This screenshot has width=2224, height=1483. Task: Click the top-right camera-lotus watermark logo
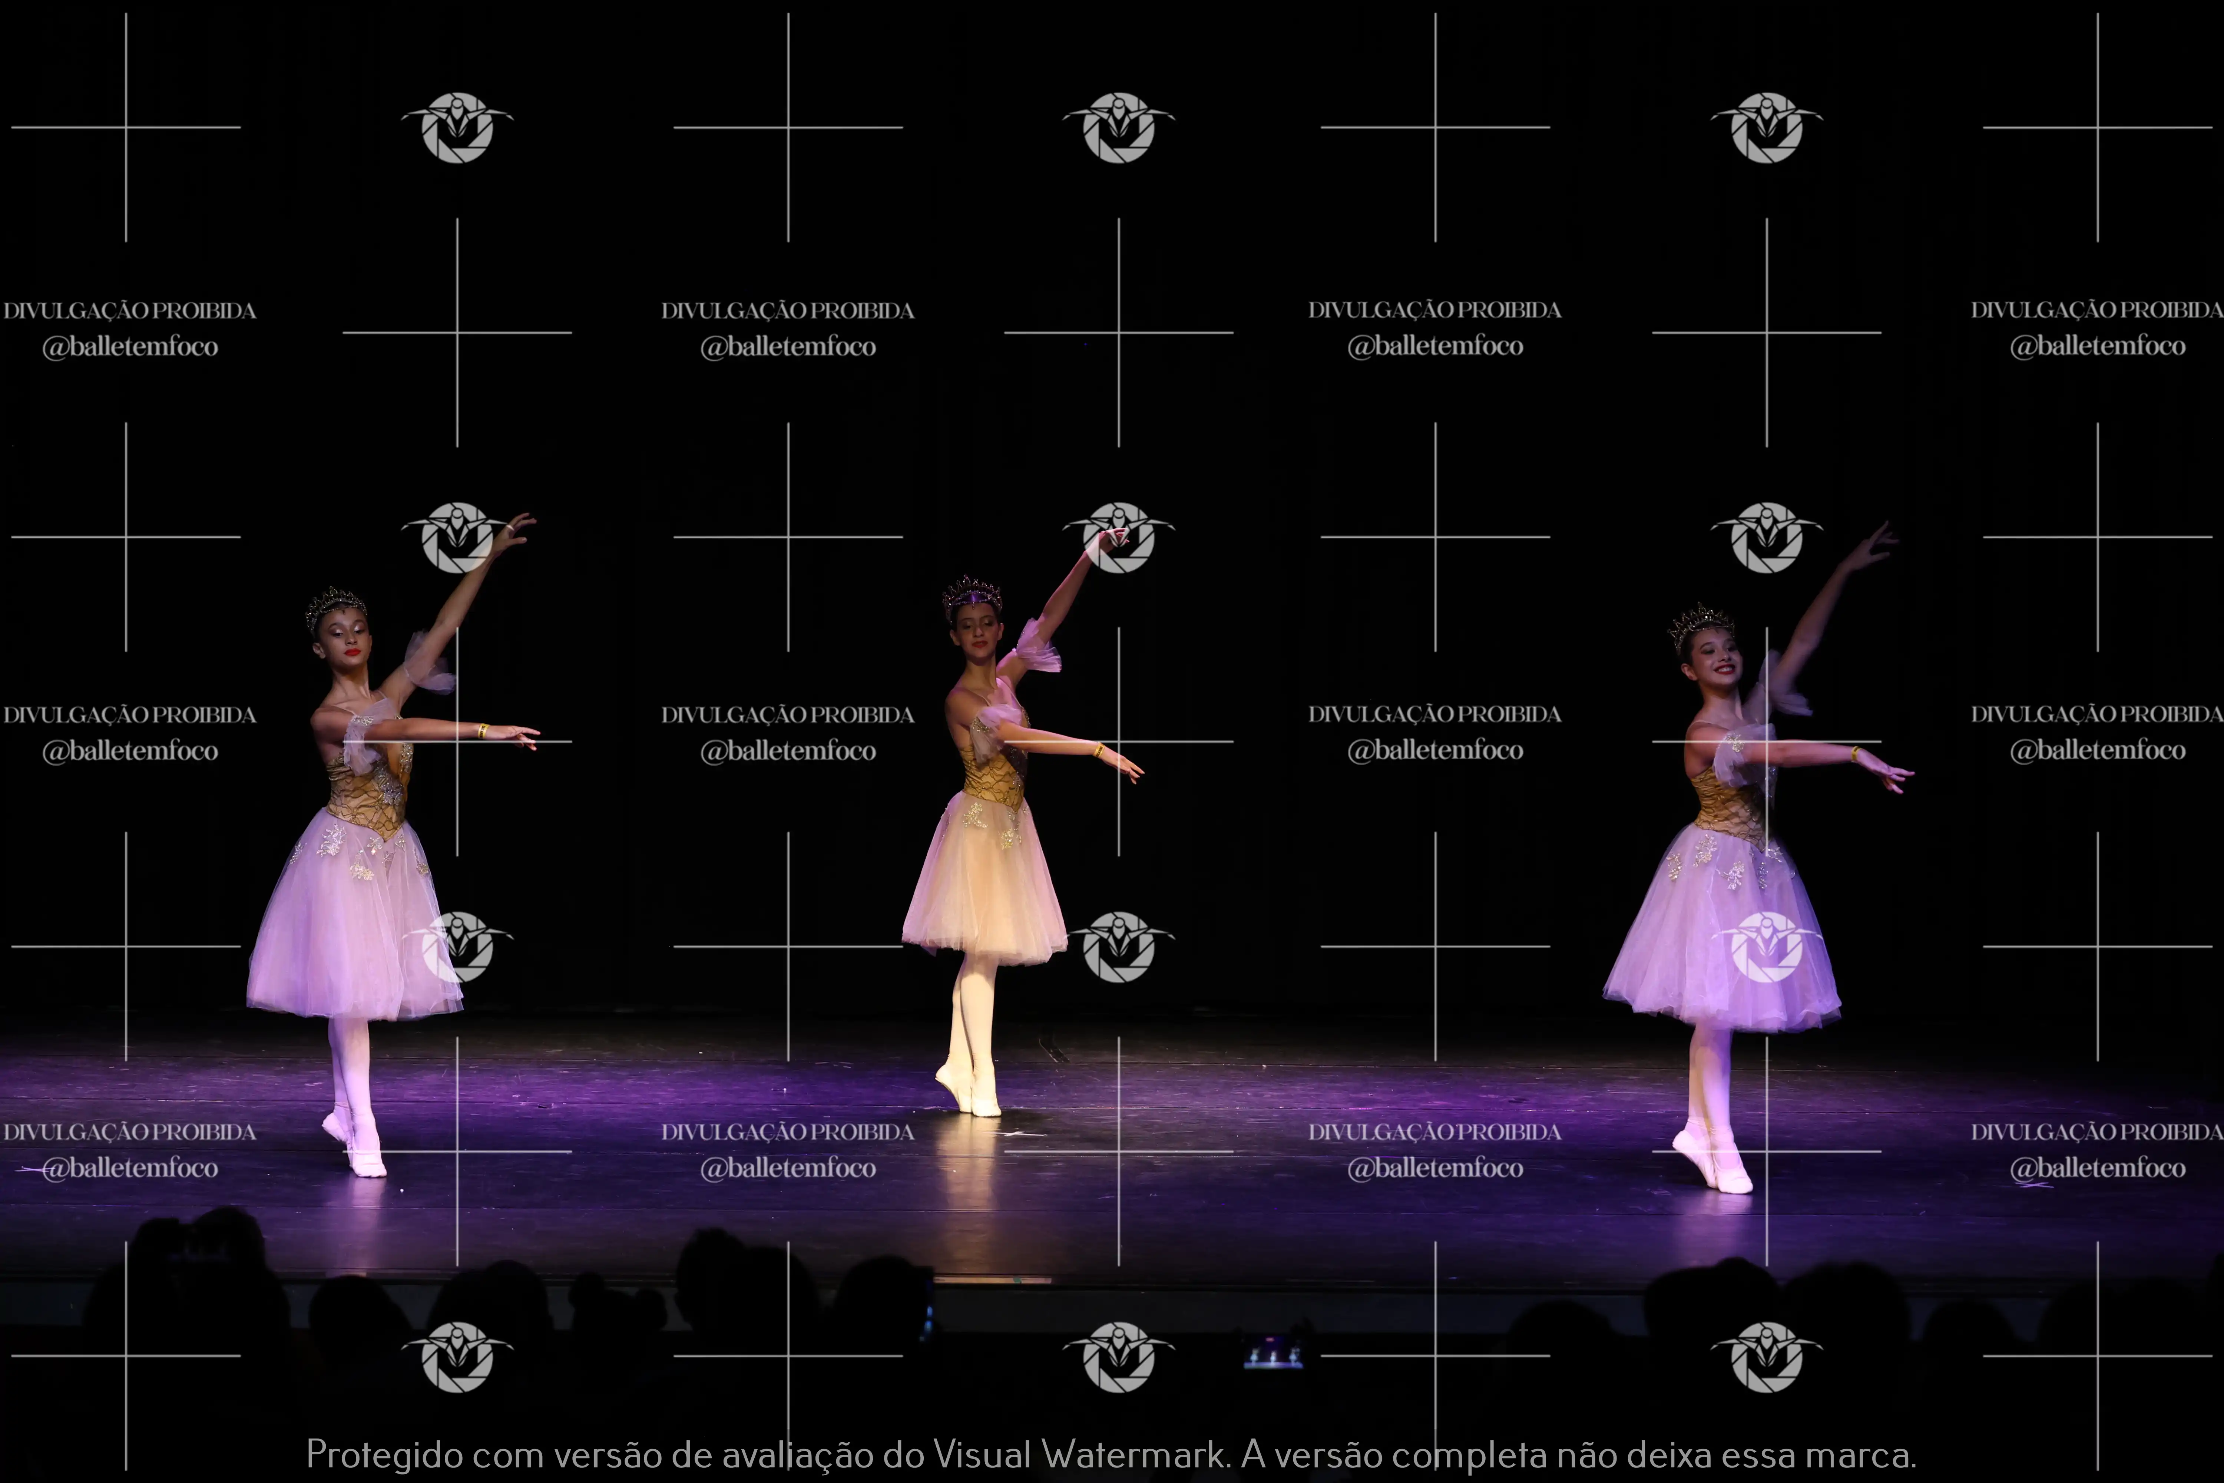click(x=1765, y=128)
